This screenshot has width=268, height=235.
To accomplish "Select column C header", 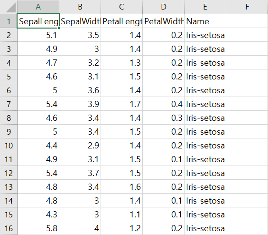I will 122,7.
